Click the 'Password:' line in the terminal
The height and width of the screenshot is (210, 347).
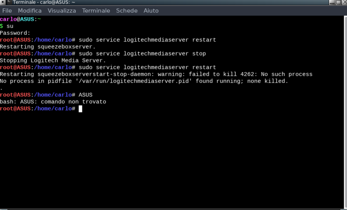(15, 33)
